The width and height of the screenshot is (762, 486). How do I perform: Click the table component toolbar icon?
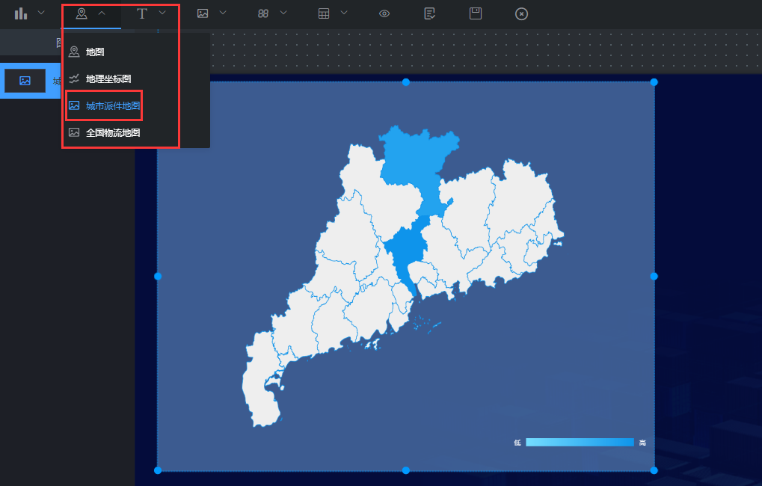click(324, 13)
